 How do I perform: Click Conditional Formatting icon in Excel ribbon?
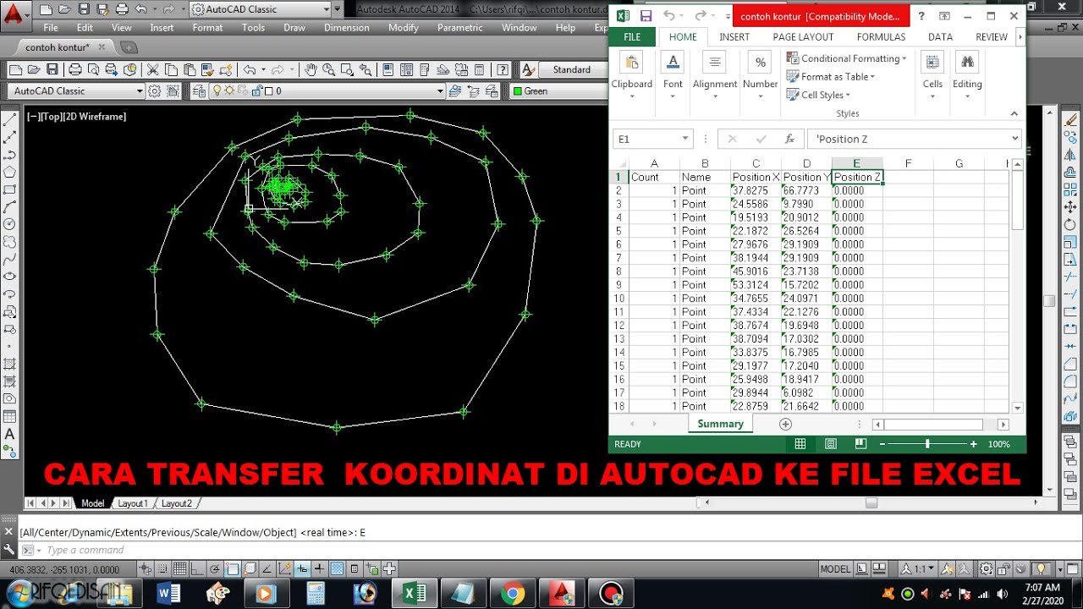(x=793, y=58)
